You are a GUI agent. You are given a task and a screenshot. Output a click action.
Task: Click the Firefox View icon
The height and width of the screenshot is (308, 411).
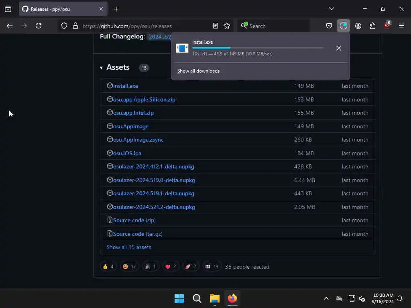click(8, 9)
